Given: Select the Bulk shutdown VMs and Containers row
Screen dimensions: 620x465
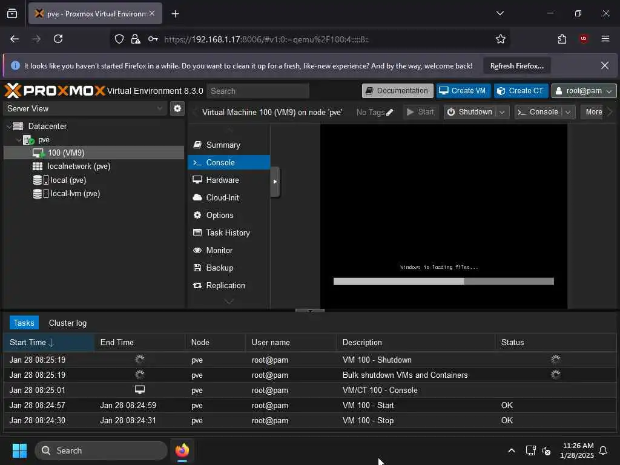Looking at the screenshot, I should pos(309,375).
